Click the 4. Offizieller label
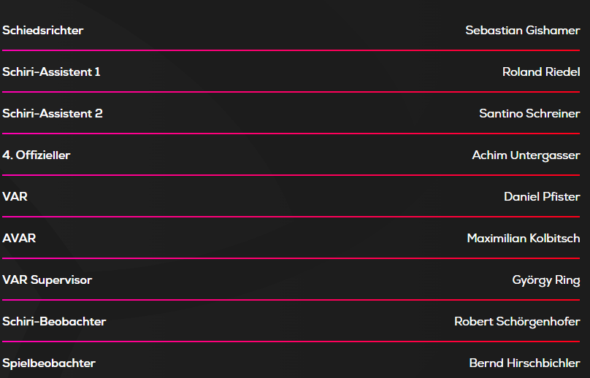This screenshot has height=378, width=590. (x=37, y=155)
